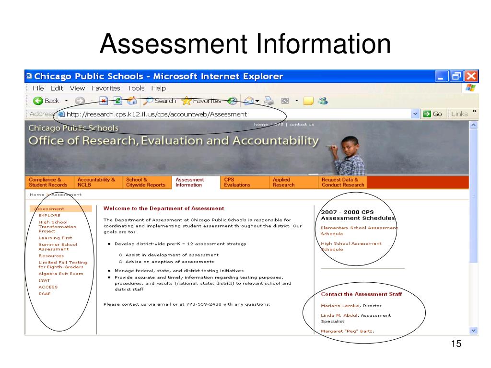
Task: Click the Mariann Lemke contact link
Action: point(340,306)
